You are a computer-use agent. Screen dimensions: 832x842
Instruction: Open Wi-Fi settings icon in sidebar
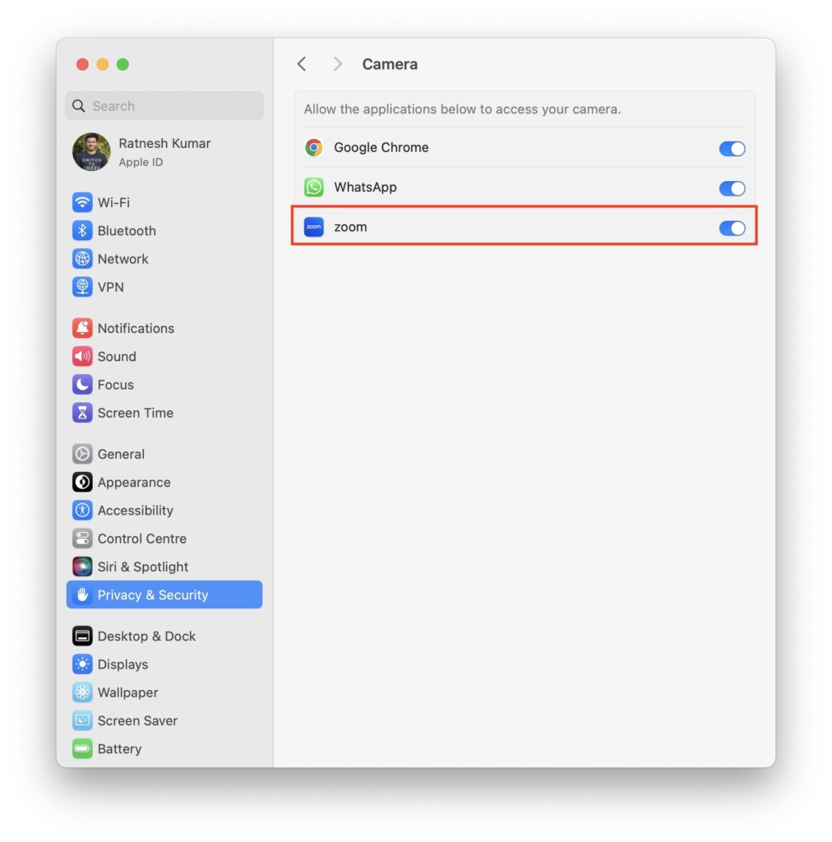82,202
